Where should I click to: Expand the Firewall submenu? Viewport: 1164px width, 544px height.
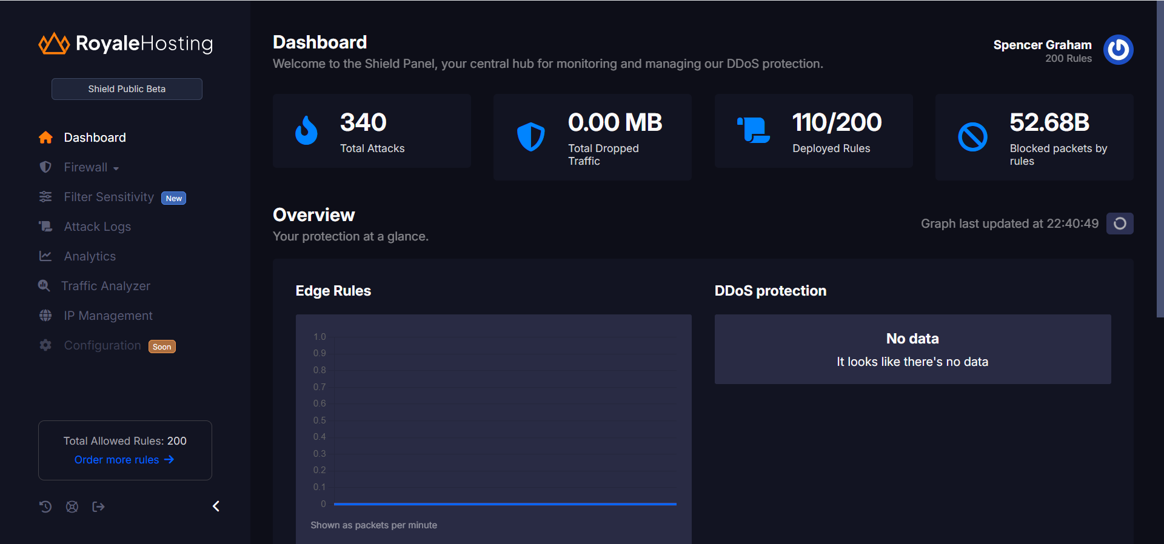tap(91, 167)
